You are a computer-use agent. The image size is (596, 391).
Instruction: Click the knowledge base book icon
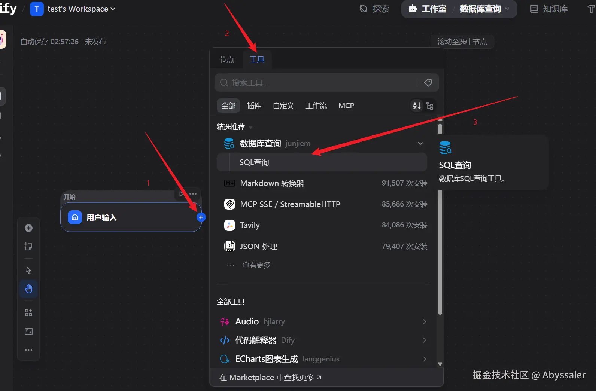point(534,9)
